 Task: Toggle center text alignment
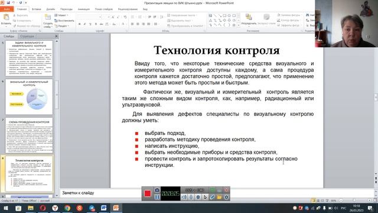pyautogui.click(x=138, y=24)
